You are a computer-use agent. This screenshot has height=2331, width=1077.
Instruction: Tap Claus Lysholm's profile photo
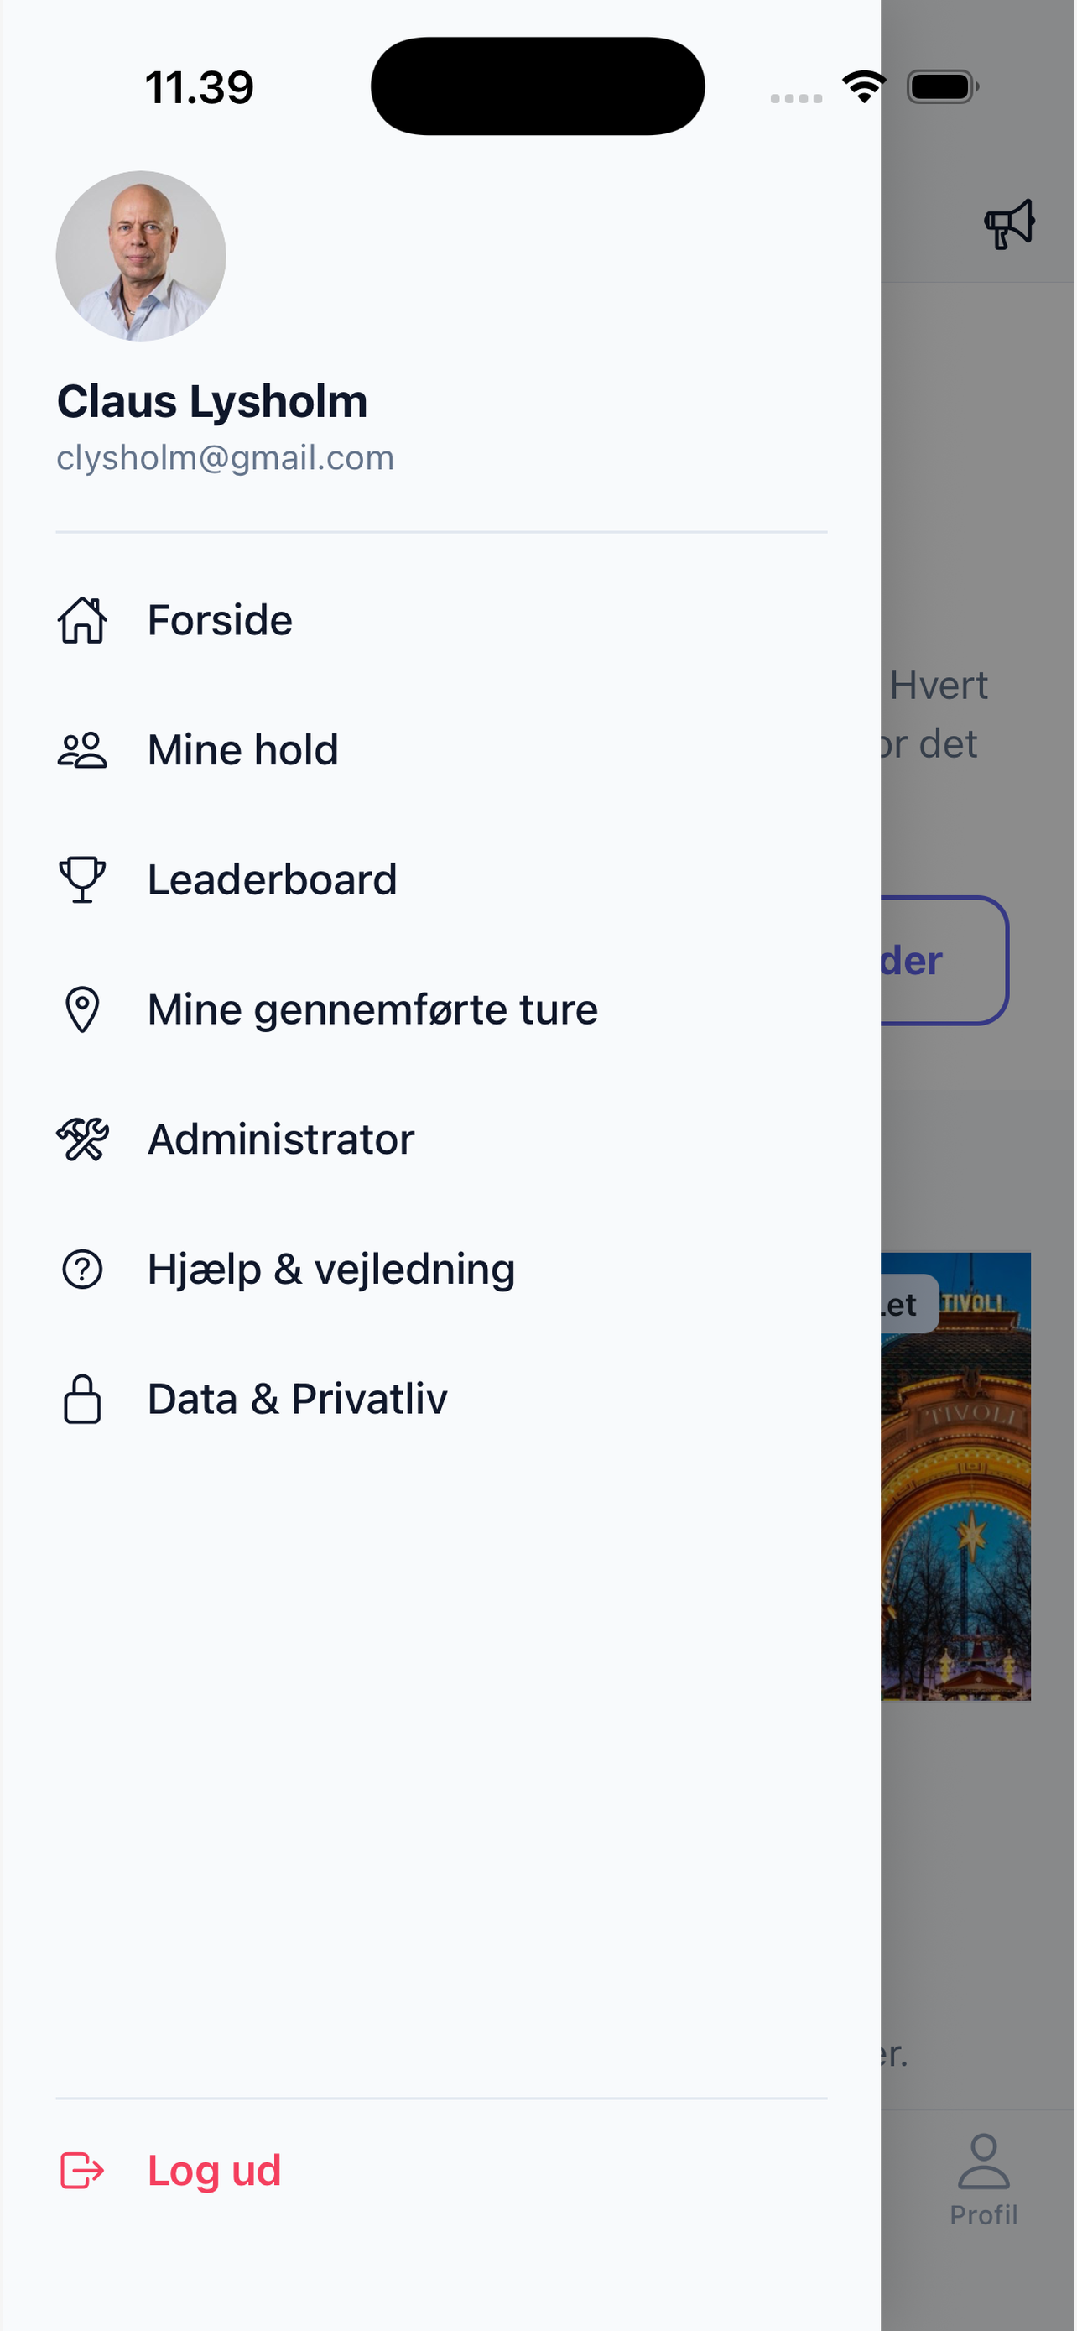pyautogui.click(x=141, y=256)
